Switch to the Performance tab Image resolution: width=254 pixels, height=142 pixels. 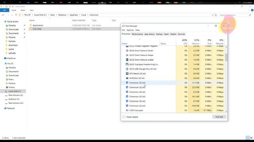coord(137,34)
